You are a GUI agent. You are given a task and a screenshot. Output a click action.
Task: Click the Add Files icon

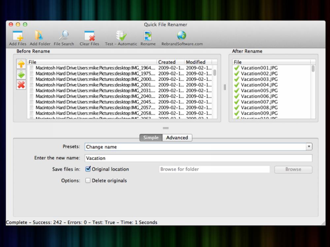click(x=17, y=36)
